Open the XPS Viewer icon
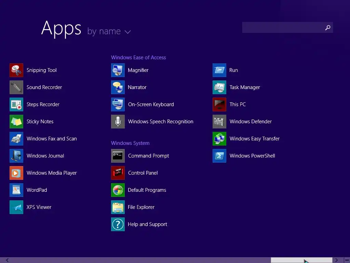The width and height of the screenshot is (350, 263). click(x=16, y=207)
